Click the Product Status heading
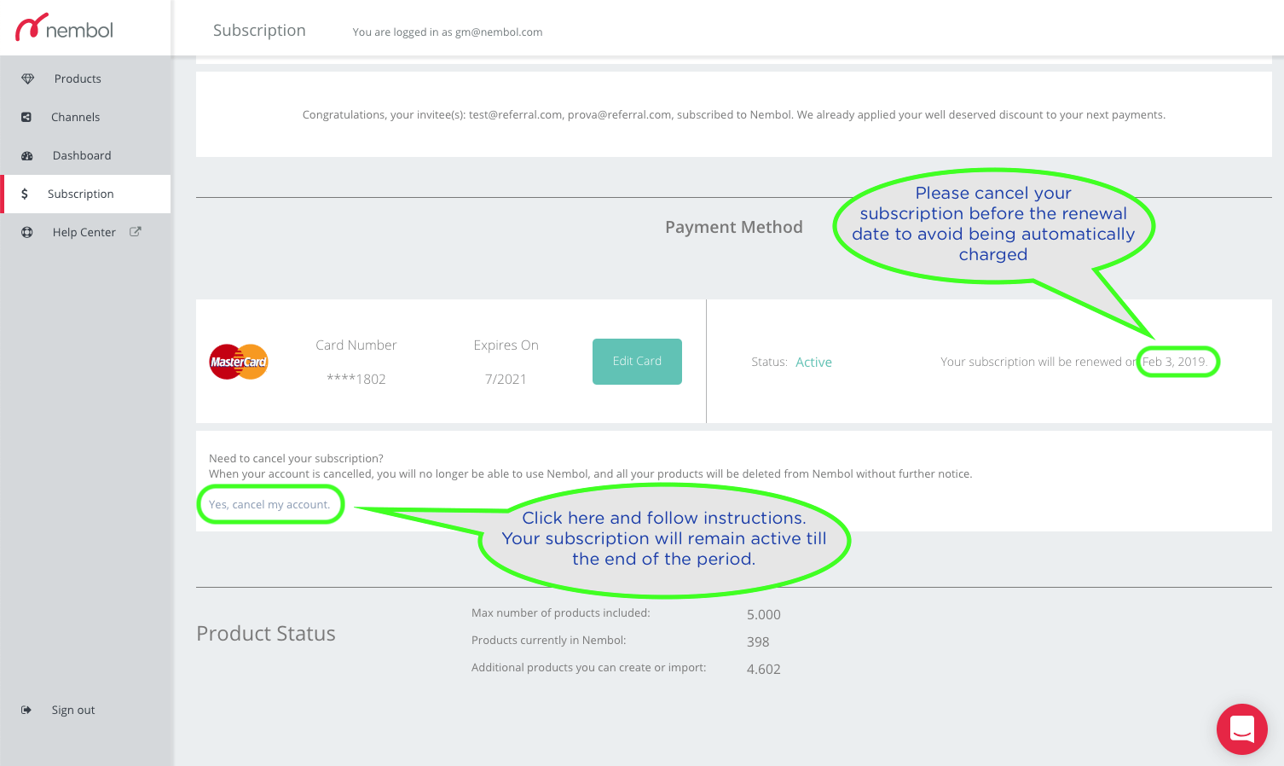Screen dimensions: 1284x766 tap(266, 634)
